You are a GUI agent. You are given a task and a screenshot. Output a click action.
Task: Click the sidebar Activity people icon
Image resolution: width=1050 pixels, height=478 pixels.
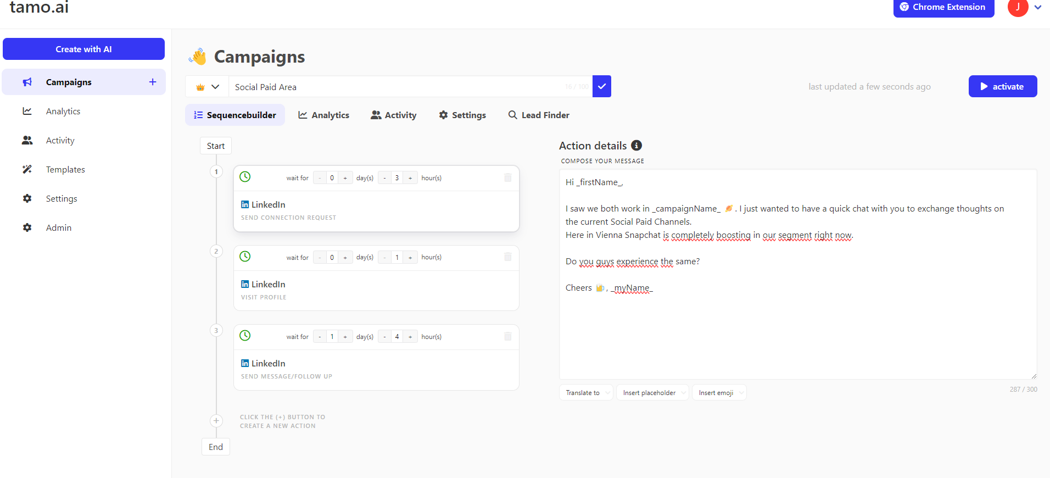click(27, 140)
